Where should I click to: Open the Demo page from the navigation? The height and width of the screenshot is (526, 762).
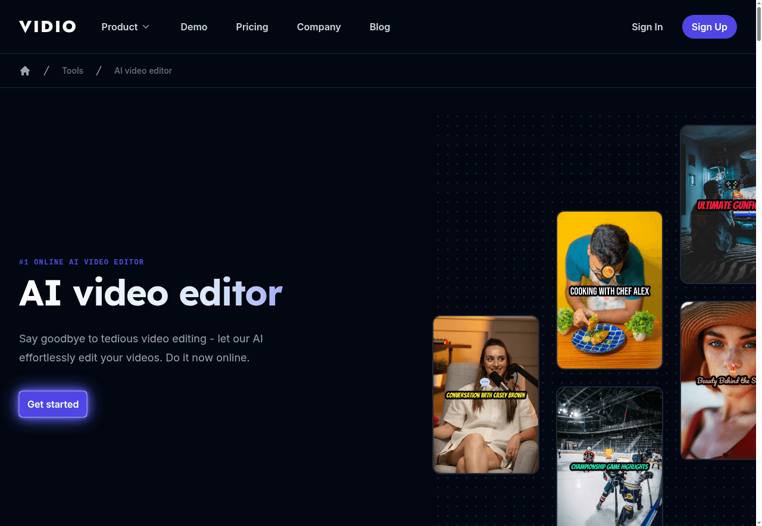[x=194, y=27]
